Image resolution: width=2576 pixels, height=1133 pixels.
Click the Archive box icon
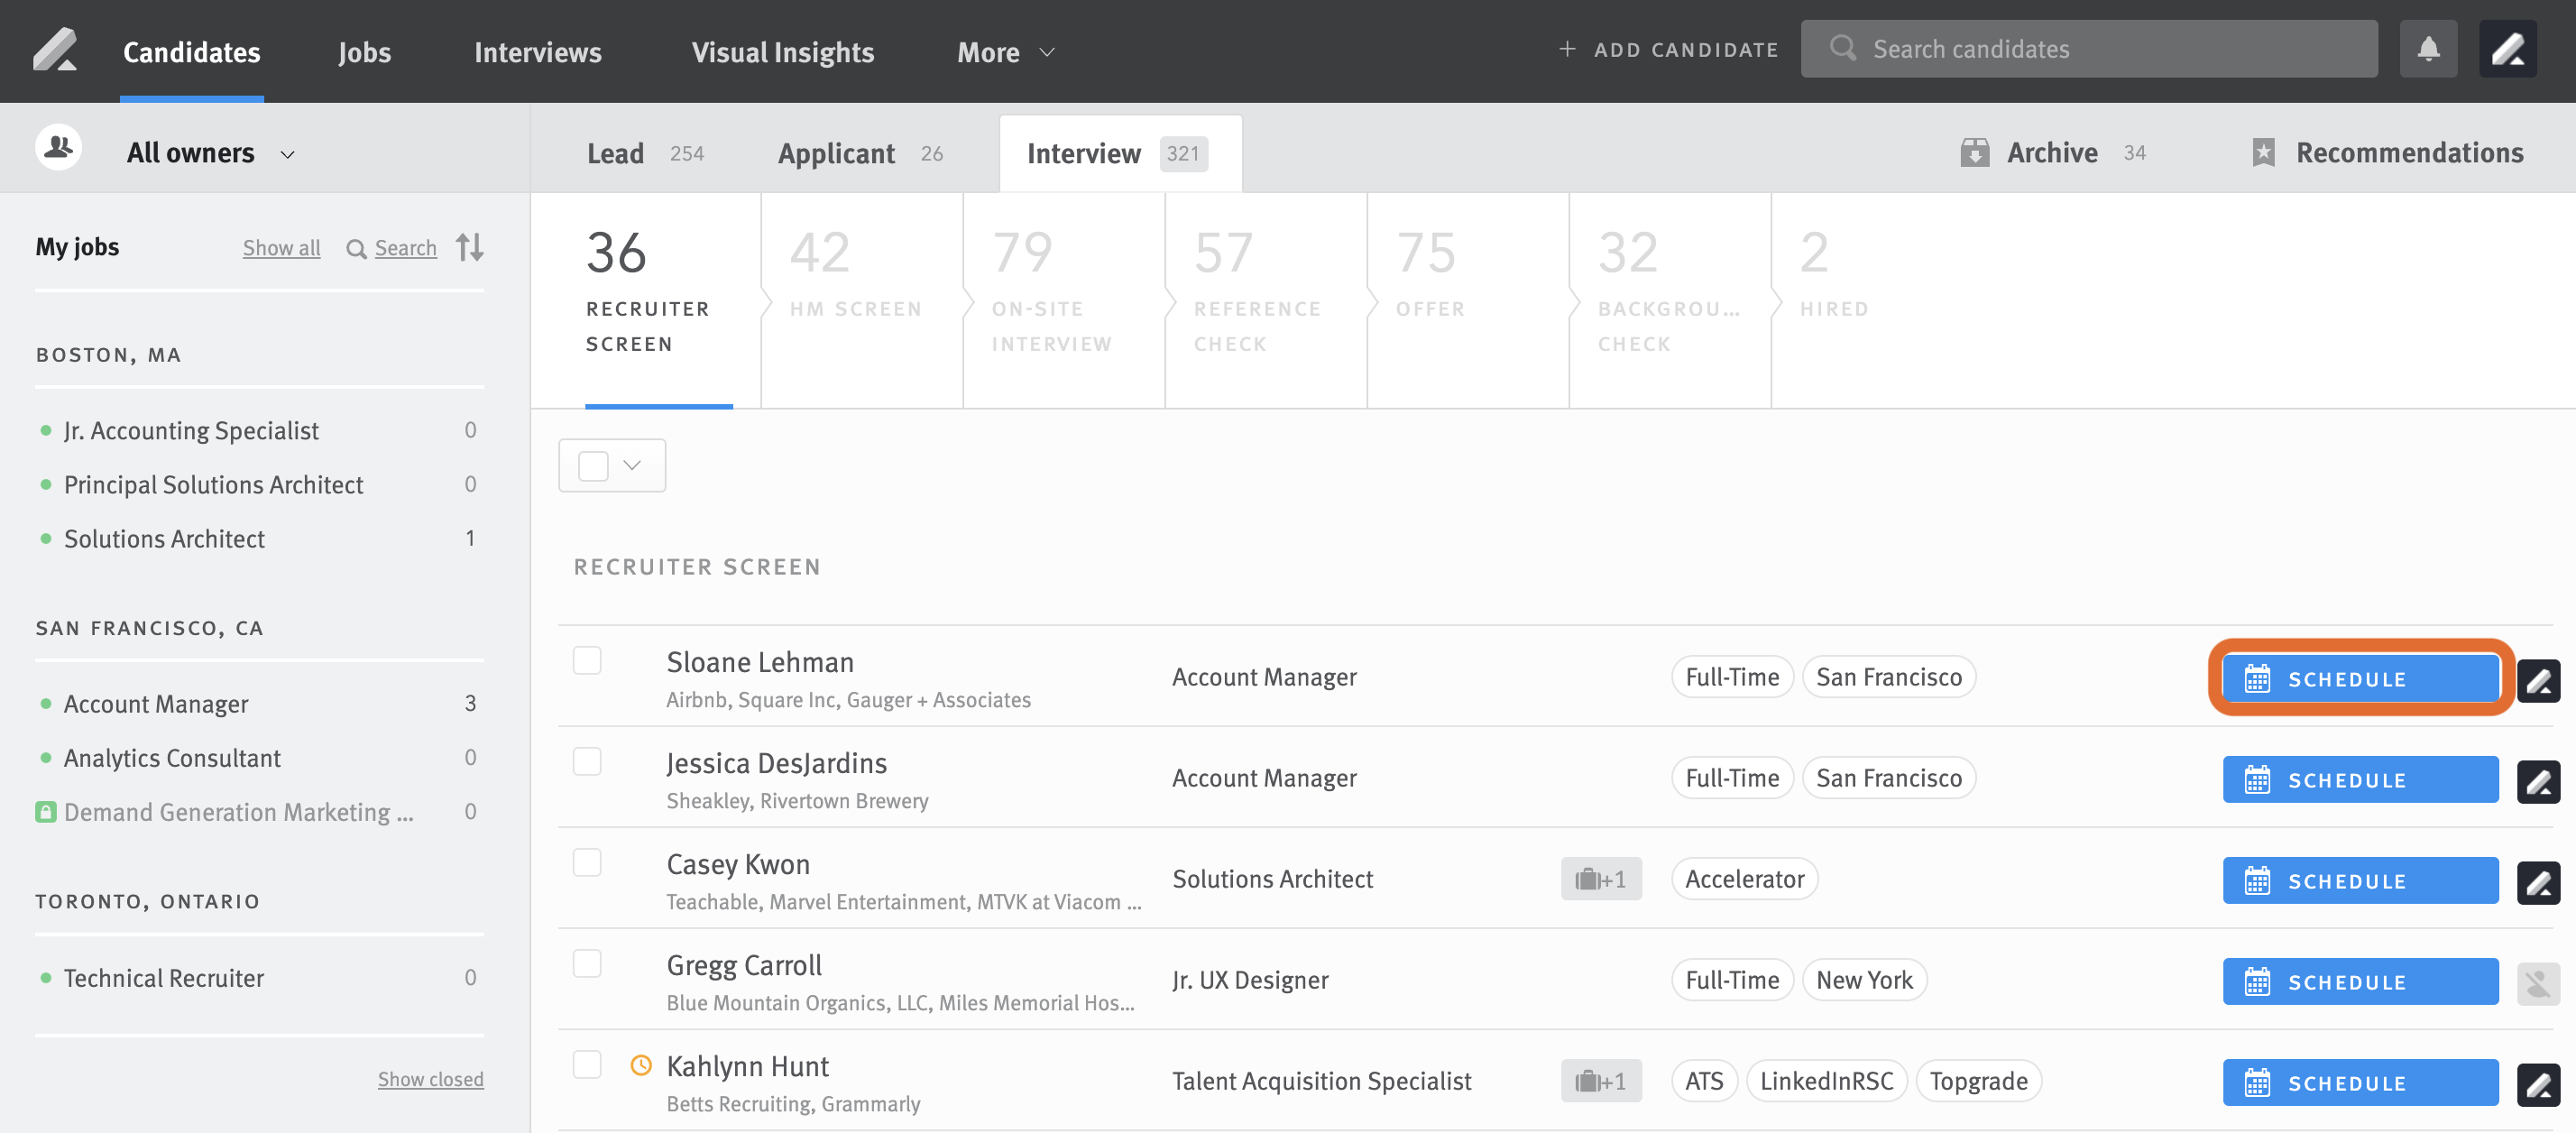click(1975, 152)
